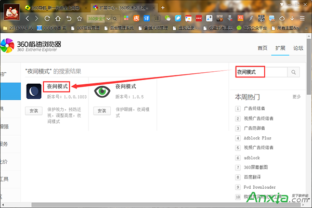Open 广告终结者 ranked first

[x=254, y=109]
